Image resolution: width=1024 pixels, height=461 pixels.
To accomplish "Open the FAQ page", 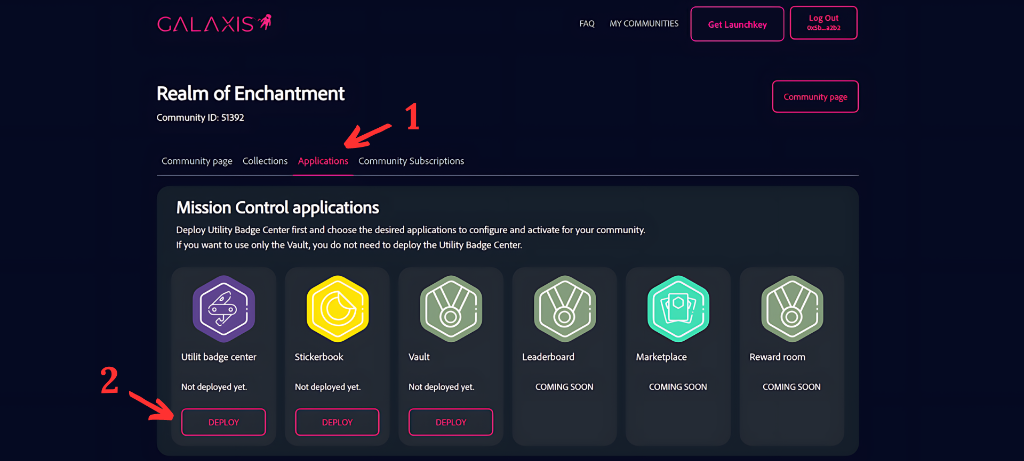I will click(x=587, y=24).
